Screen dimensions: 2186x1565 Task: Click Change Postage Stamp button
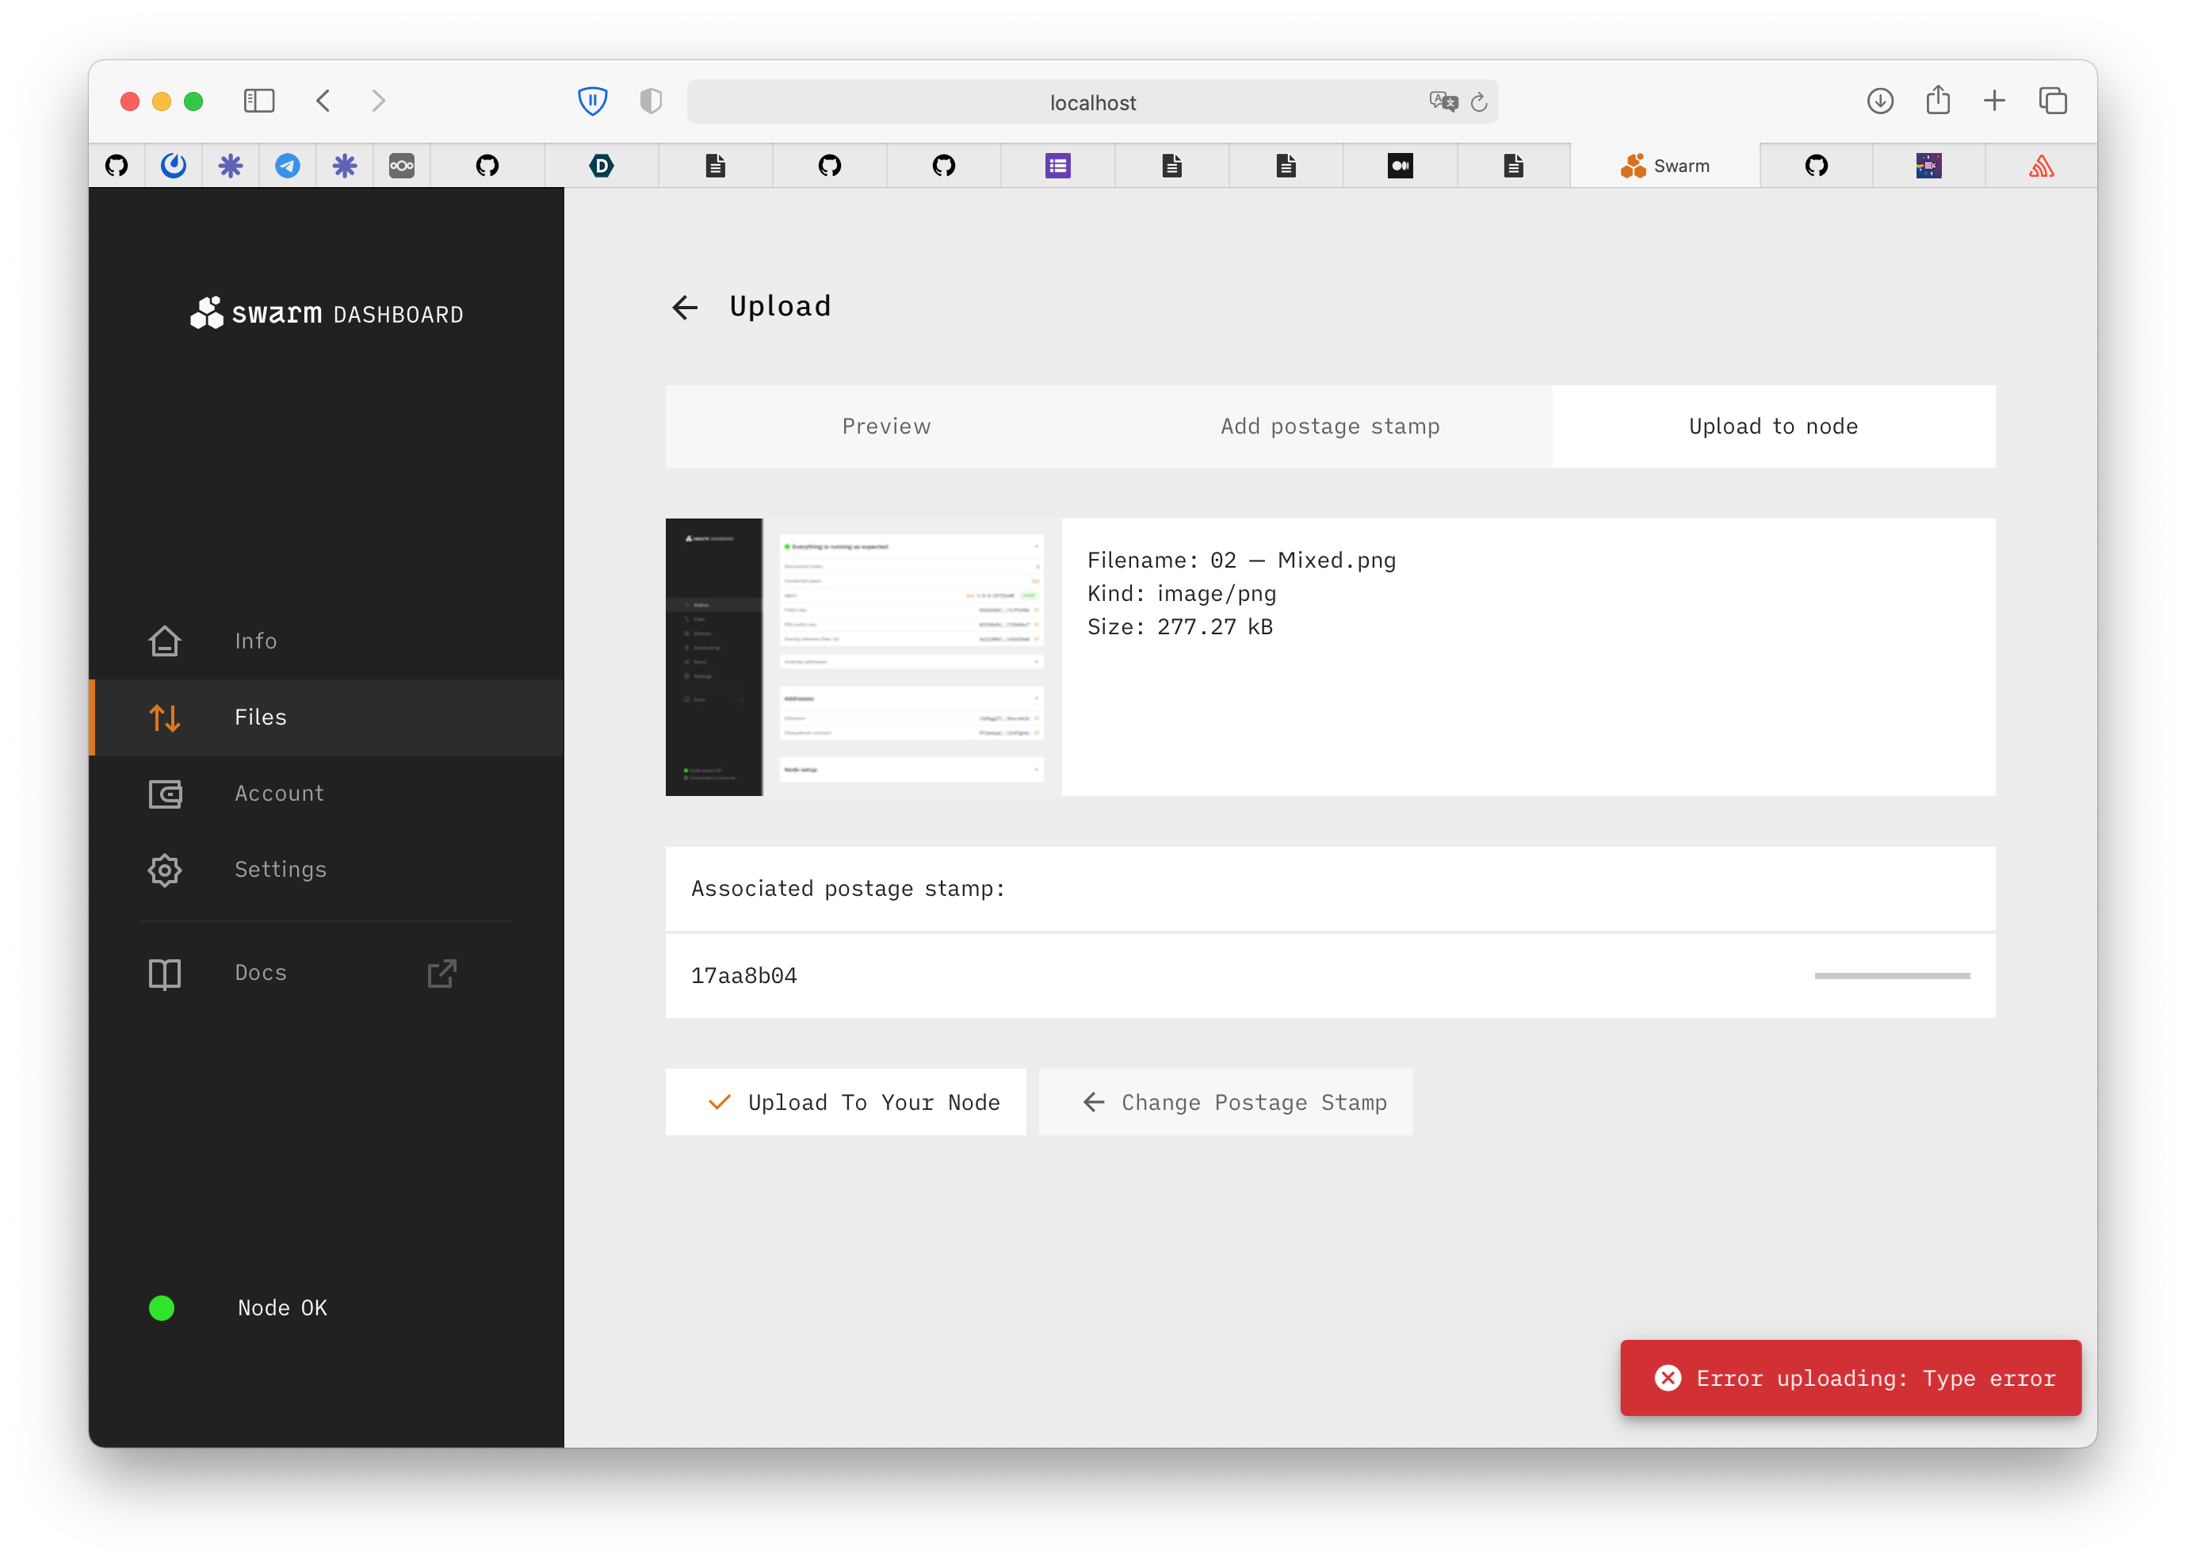tap(1225, 1101)
